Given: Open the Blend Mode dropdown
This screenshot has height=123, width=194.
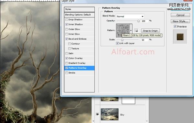Looking at the screenshot, I should [130, 16].
